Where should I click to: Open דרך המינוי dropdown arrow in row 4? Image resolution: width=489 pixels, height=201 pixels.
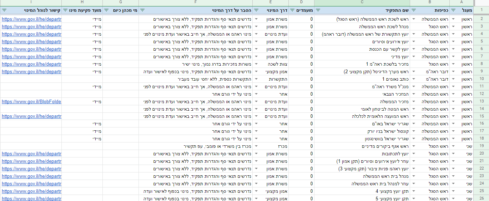click(256, 34)
